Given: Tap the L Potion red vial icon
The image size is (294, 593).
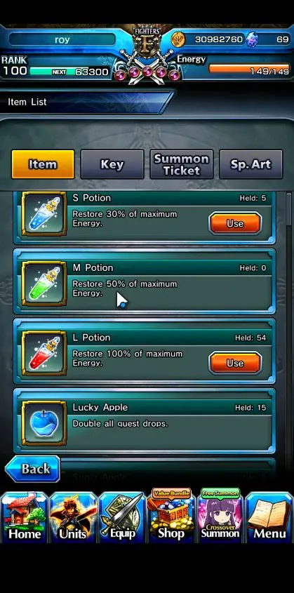Looking at the screenshot, I should point(44,353).
